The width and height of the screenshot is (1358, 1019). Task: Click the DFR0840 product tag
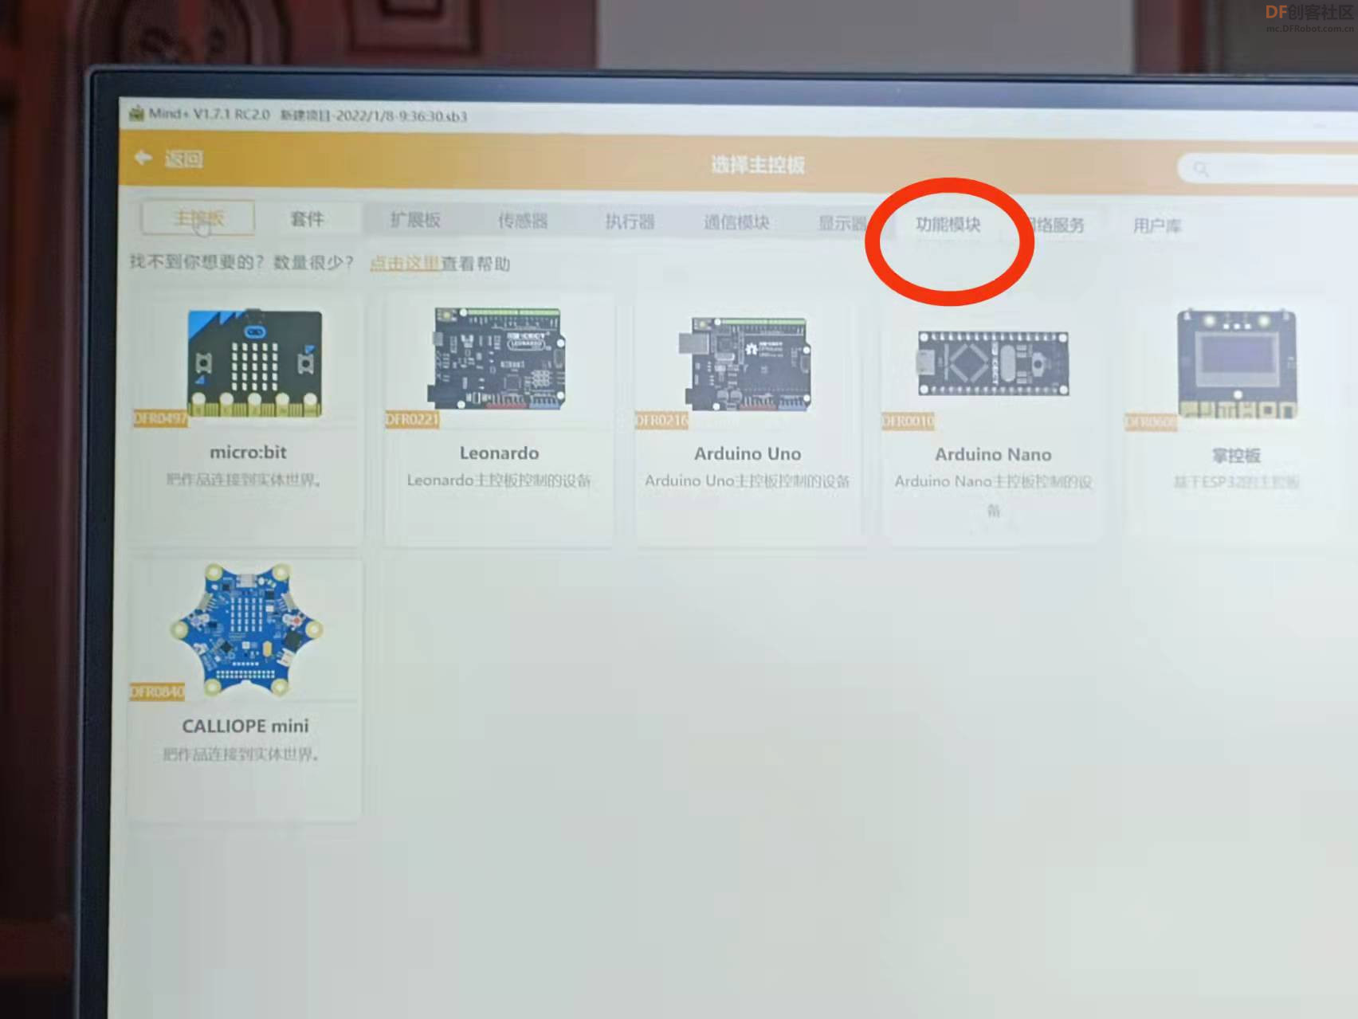pyautogui.click(x=157, y=691)
